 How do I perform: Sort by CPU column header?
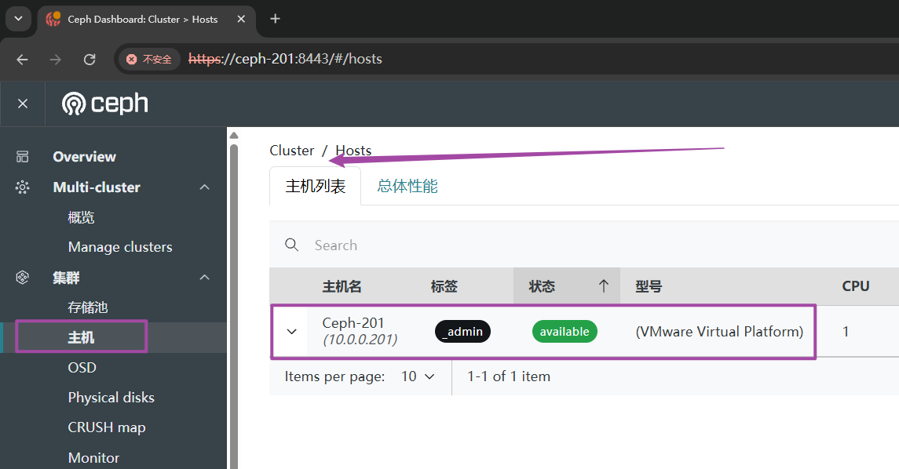(x=856, y=285)
